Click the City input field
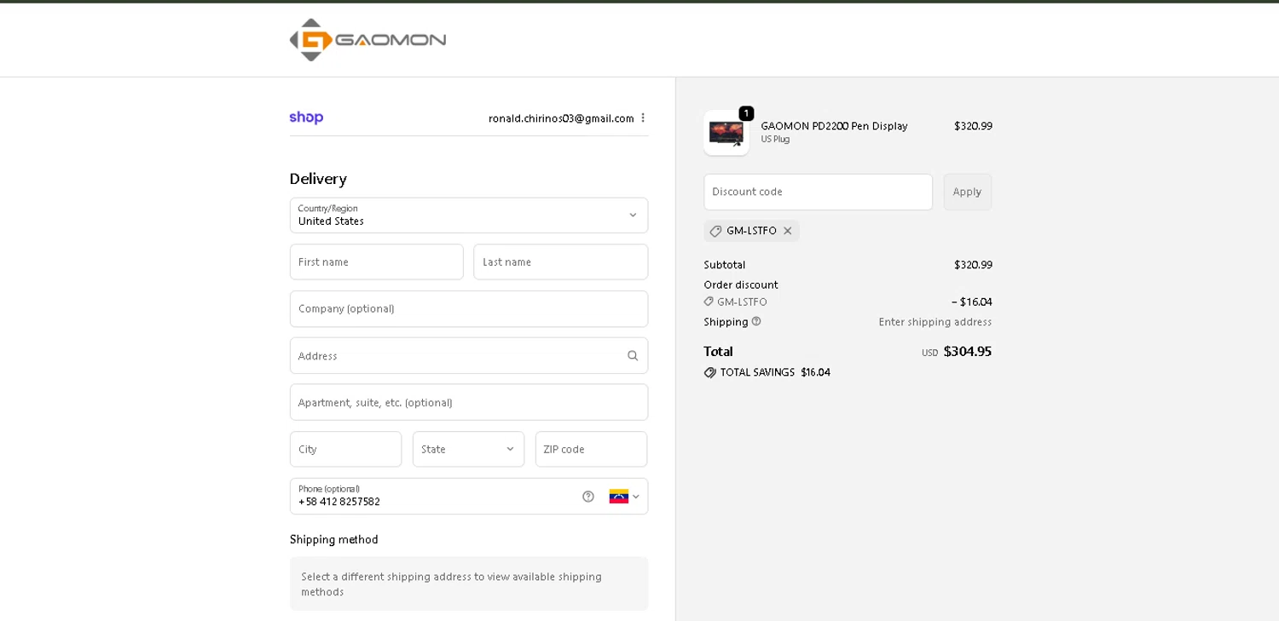 (345, 449)
